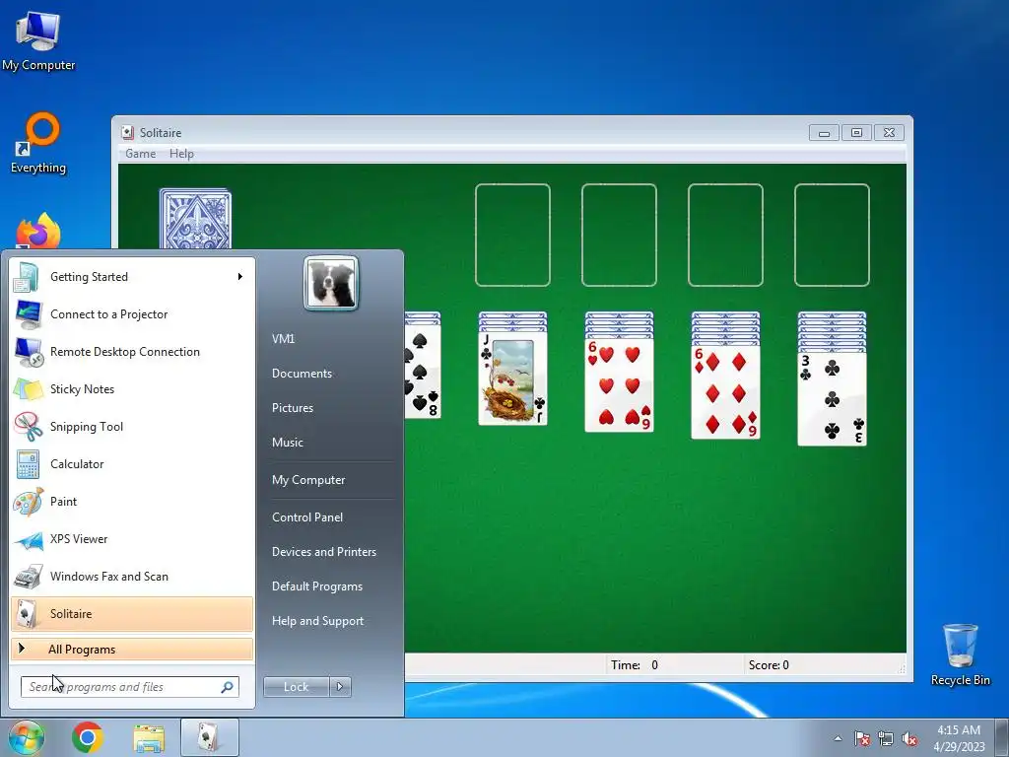Open Documents from Start menu
The width and height of the screenshot is (1009, 757).
pyautogui.click(x=302, y=374)
